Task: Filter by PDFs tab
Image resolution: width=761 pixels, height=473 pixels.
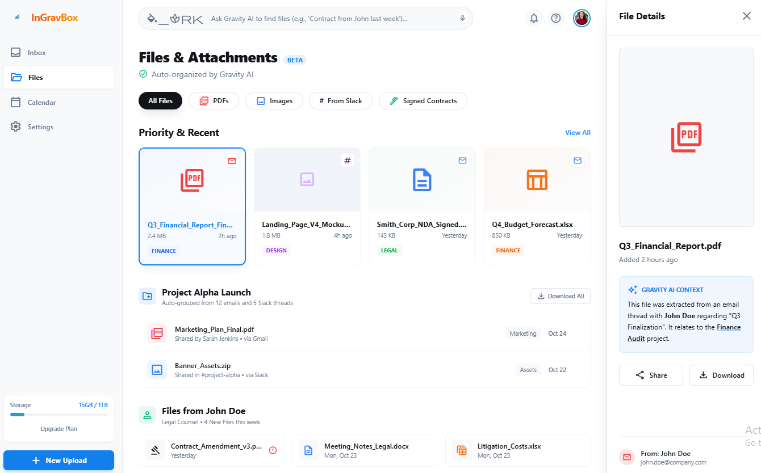Action: [214, 101]
